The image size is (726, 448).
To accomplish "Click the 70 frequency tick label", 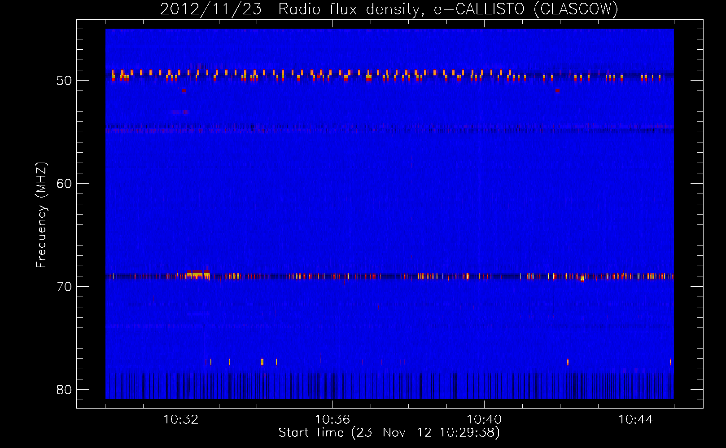I will pos(64,287).
